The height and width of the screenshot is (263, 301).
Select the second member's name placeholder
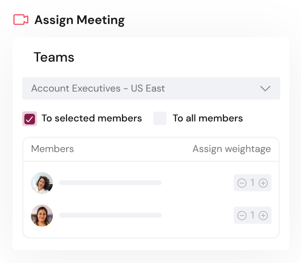click(x=110, y=215)
